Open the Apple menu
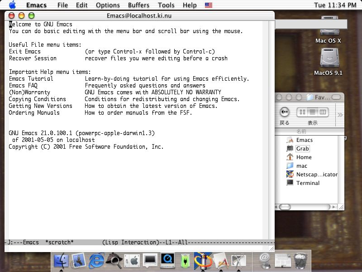 click(x=13, y=5)
